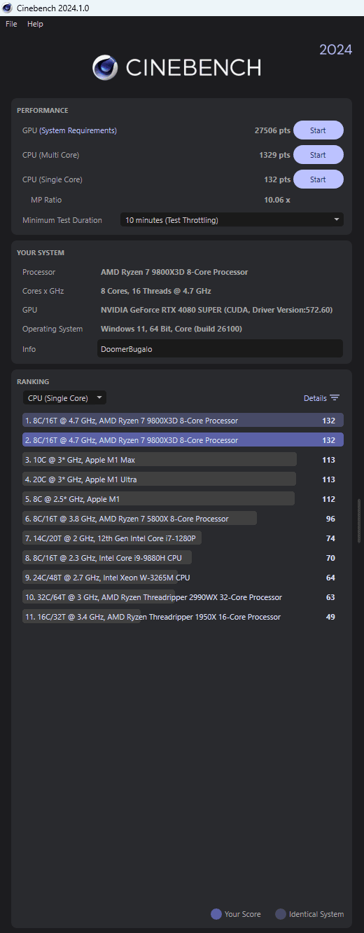The image size is (364, 933).
Task: Click the Cinebench title bar app icon
Action: point(8,8)
